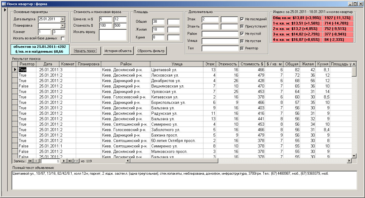Enable 'Искать во всей базе данных' checkbox
Viewport: 365px width, 198px height.
pos(63,38)
